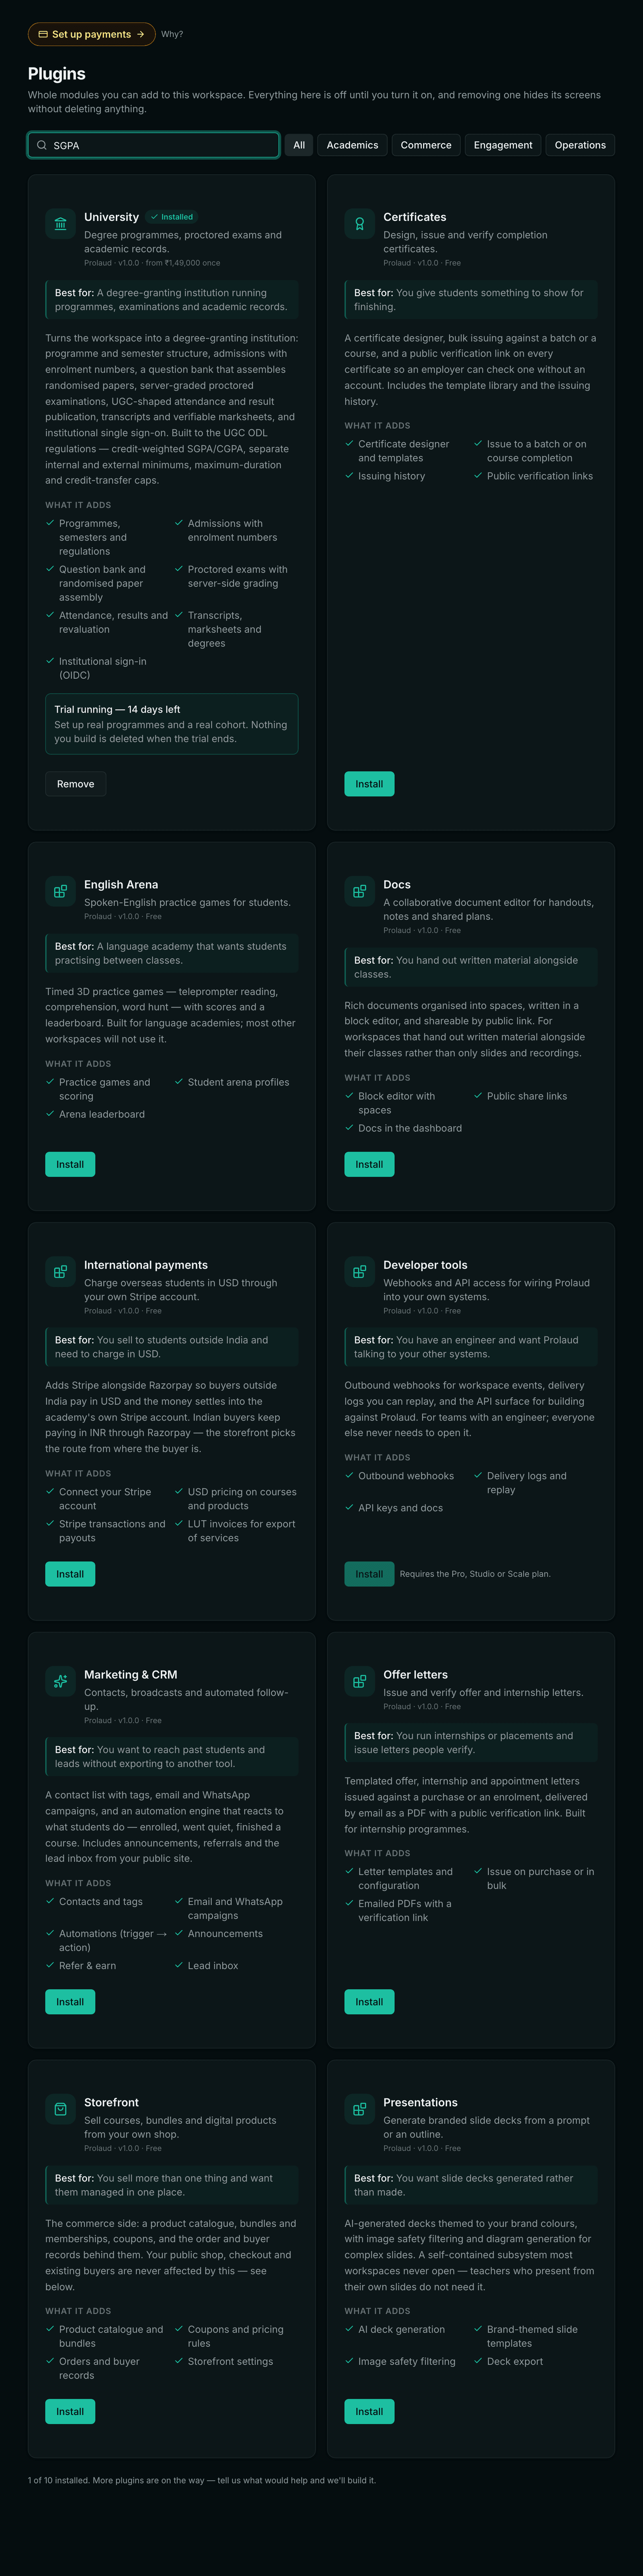Open the Operations filter tab
Image resolution: width=643 pixels, height=2576 pixels.
pos(580,145)
